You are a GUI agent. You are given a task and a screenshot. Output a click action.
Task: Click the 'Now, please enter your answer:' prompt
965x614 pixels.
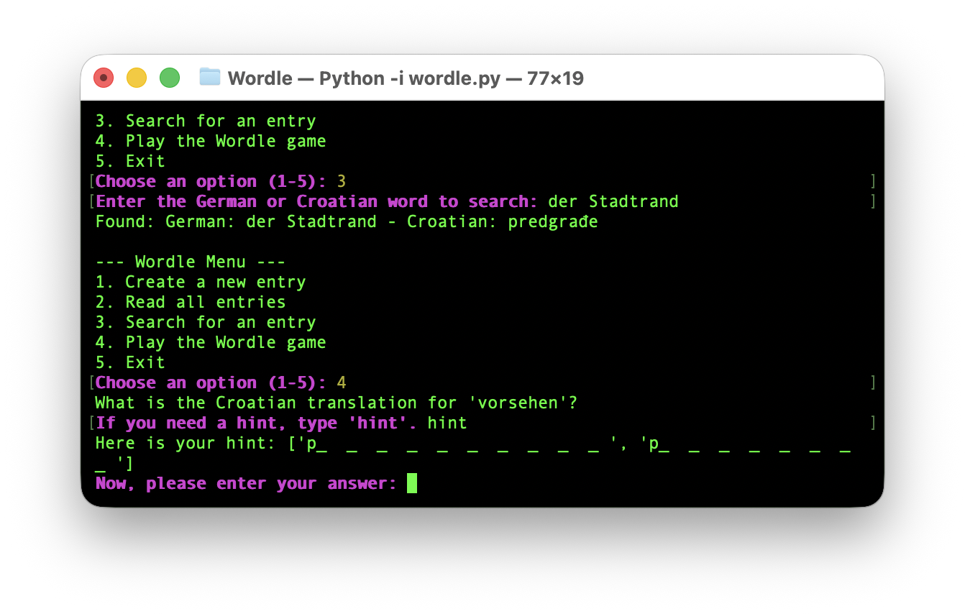(x=246, y=483)
